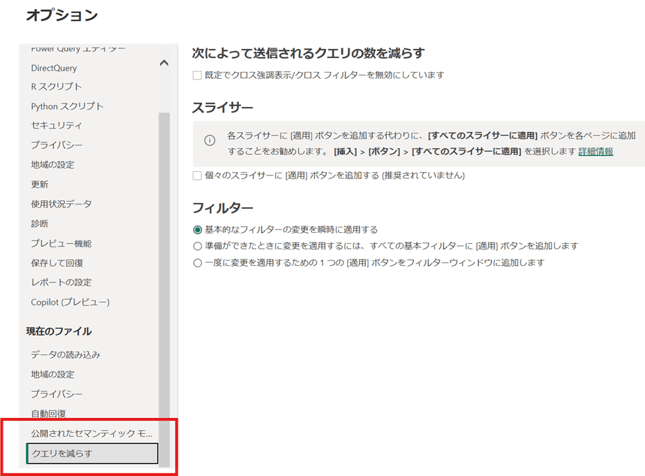The width and height of the screenshot is (645, 476).
Task: Click the info icon in slicer notice
Action: coord(210,140)
